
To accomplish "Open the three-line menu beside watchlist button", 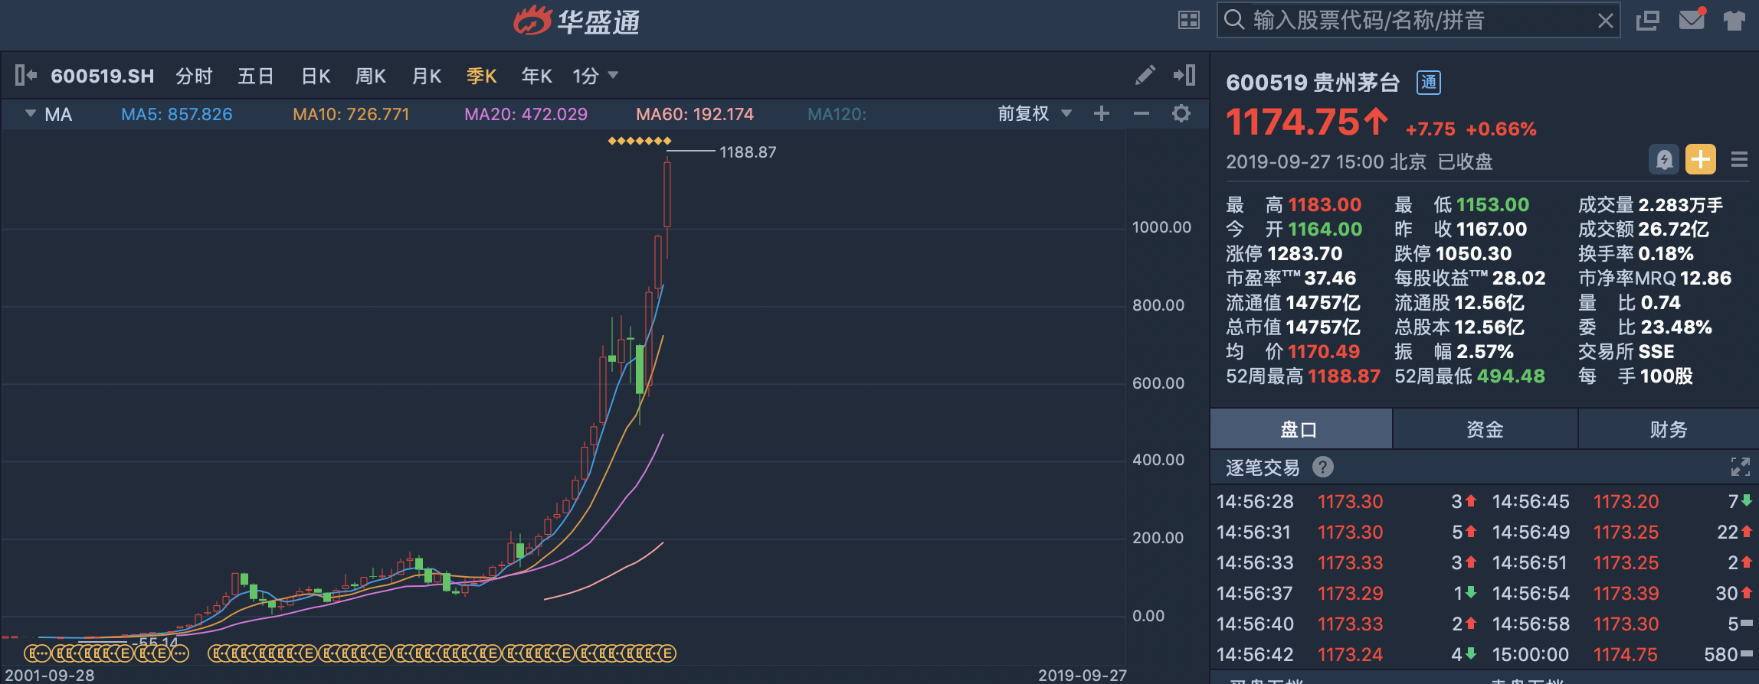I will tap(1739, 159).
